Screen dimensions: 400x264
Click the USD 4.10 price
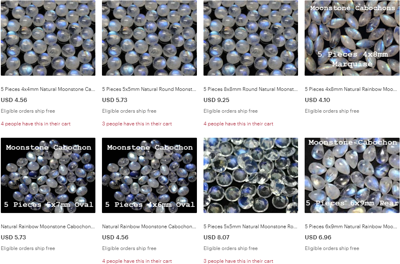tap(317, 100)
